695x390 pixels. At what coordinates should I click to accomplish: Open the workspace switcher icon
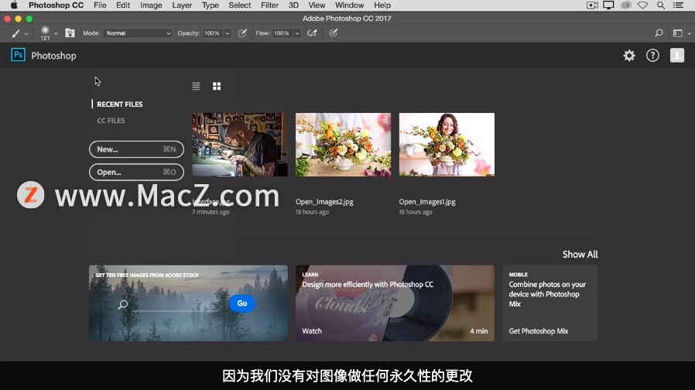(677, 33)
